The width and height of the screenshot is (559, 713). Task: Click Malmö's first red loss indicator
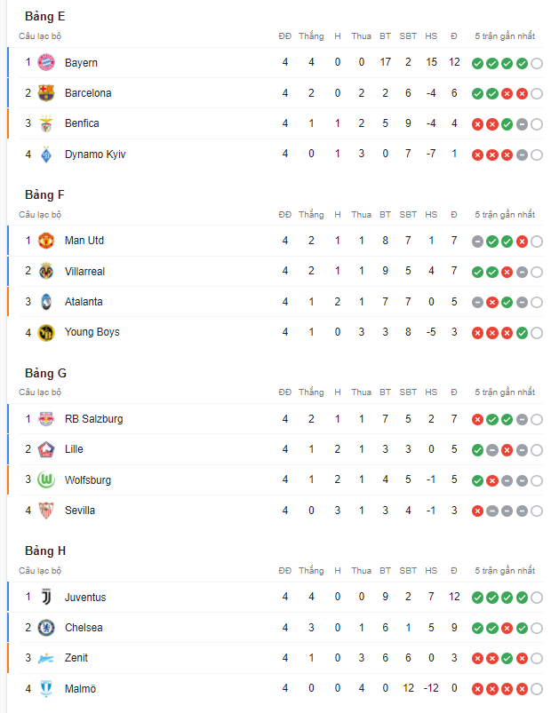(x=477, y=689)
